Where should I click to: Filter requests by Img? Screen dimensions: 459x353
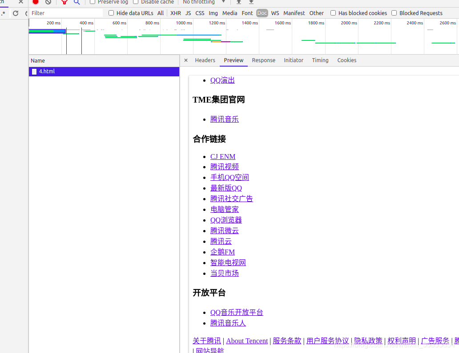click(213, 13)
